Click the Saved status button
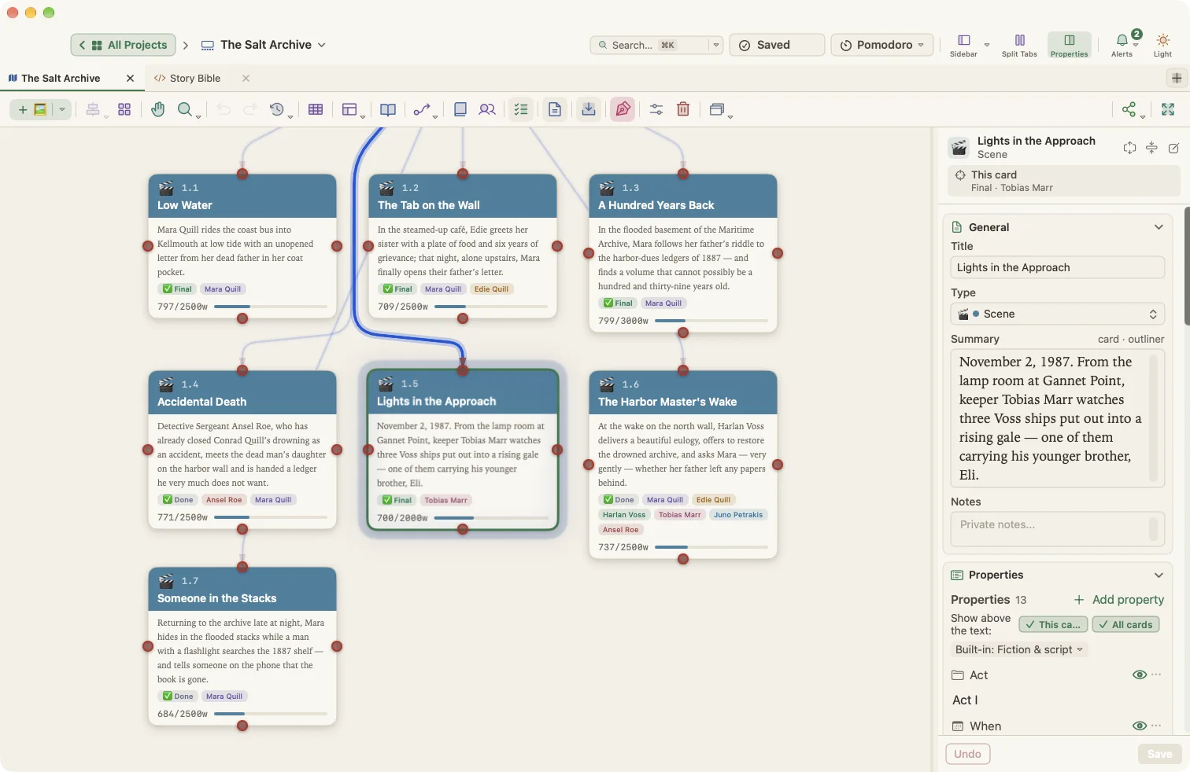The image size is (1190, 772). tap(777, 45)
